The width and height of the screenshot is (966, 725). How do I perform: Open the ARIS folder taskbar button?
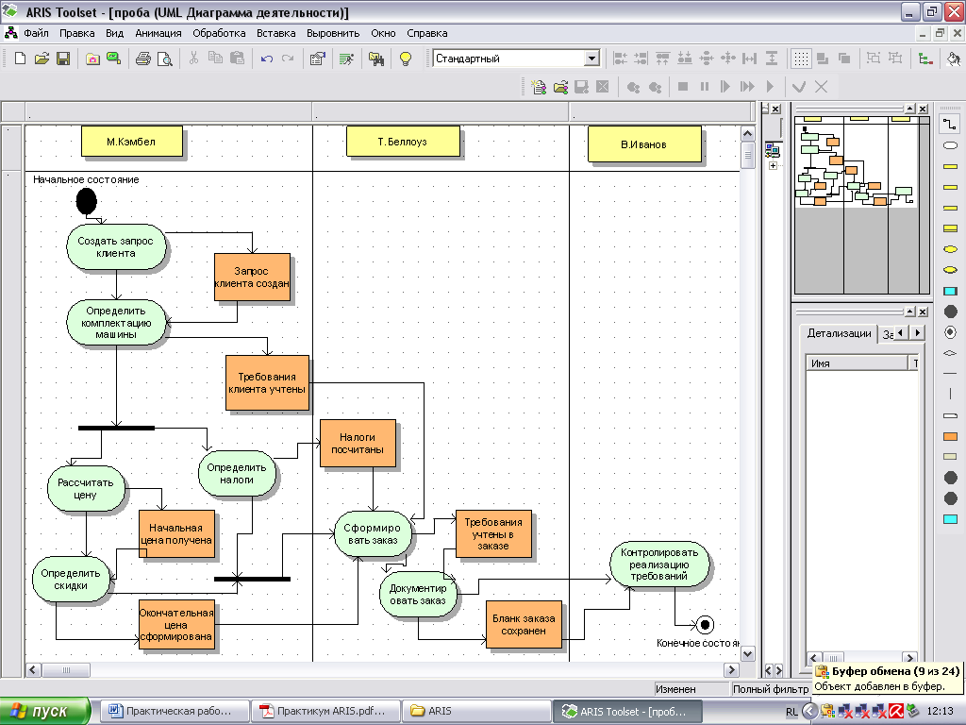[x=476, y=711]
